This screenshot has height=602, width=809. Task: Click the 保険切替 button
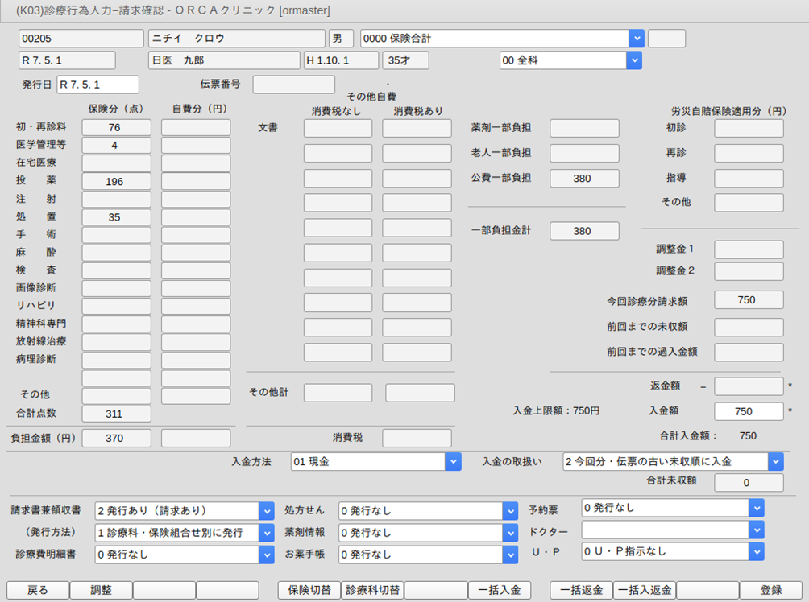pos(309,590)
